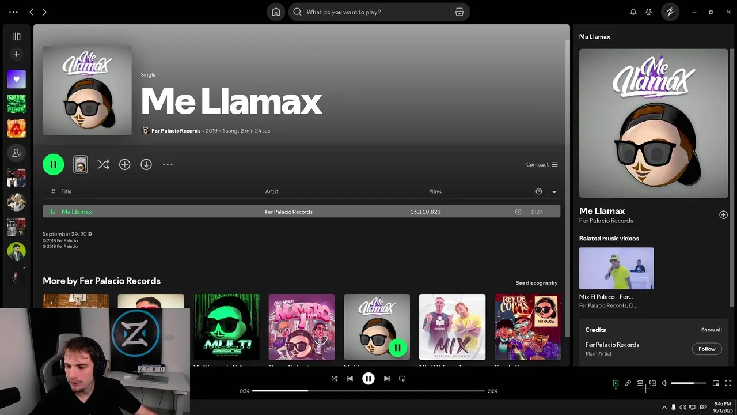
Task: Click the Plays column header
Action: (435, 191)
